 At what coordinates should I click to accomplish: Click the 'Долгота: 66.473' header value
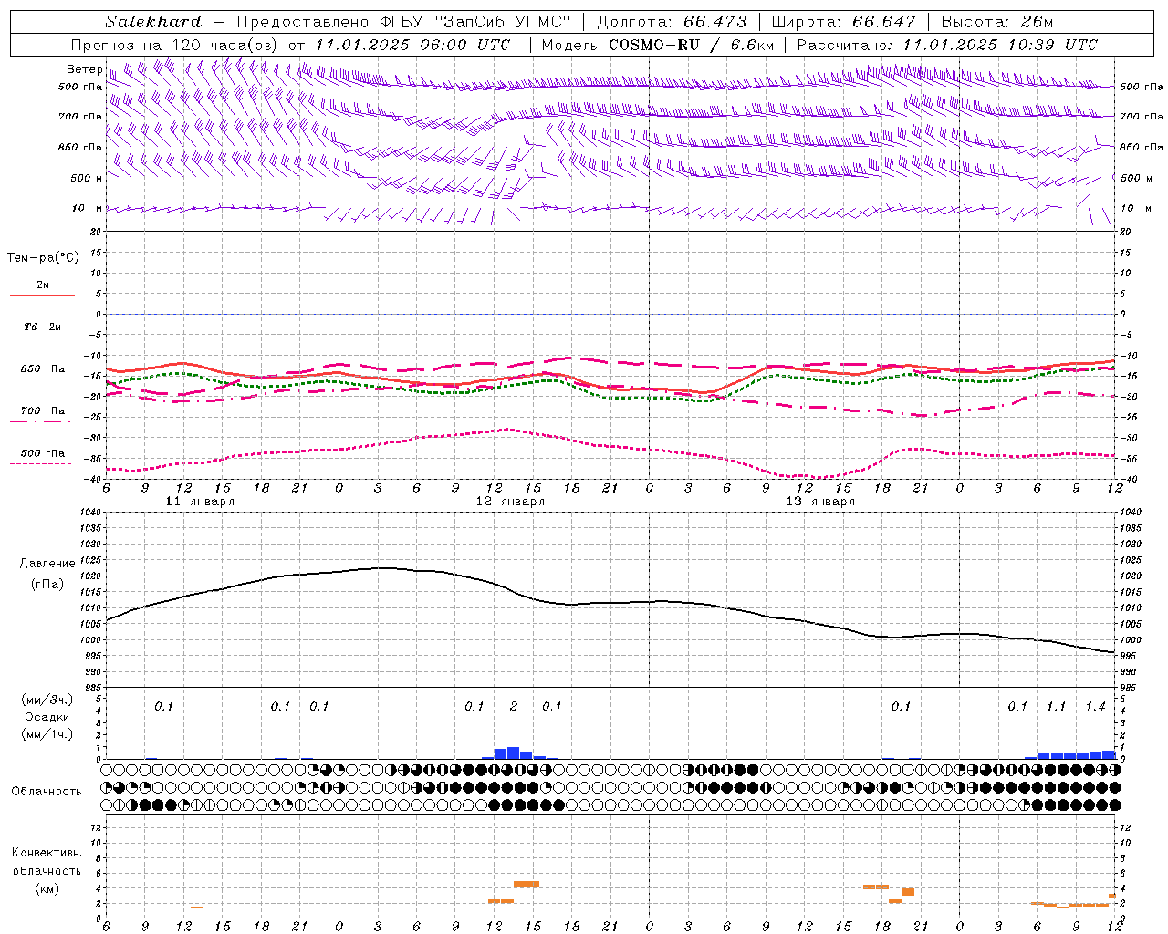[672, 22]
